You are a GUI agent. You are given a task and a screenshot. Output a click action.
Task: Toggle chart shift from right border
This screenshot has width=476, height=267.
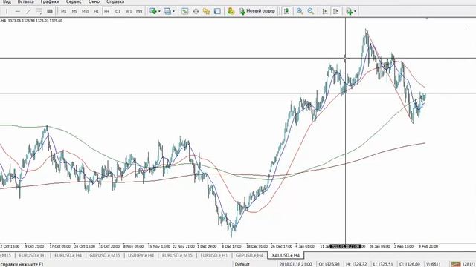[x=335, y=11]
